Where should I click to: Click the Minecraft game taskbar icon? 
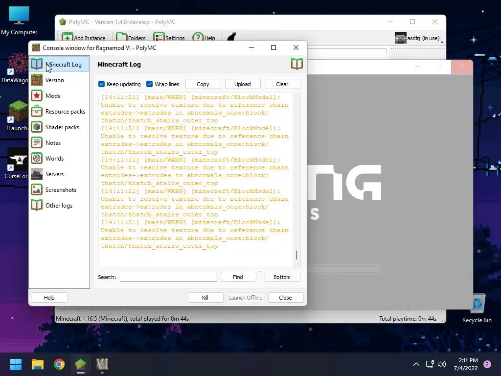click(102, 364)
